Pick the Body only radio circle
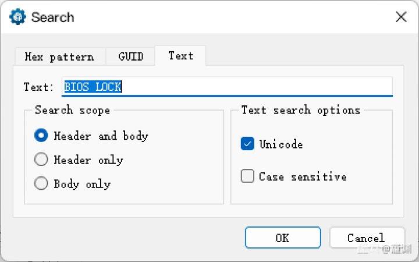The image size is (419, 262). (41, 184)
